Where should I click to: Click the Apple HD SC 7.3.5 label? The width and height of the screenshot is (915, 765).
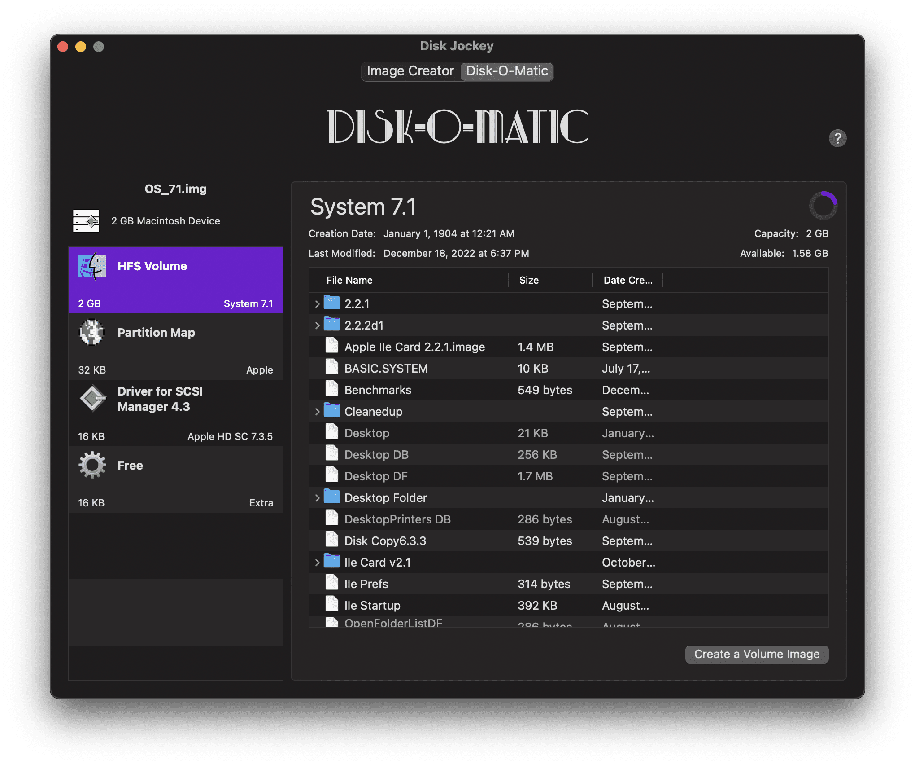coord(230,436)
